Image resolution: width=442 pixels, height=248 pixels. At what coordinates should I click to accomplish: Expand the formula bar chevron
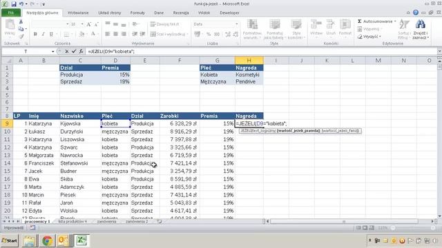click(439, 52)
